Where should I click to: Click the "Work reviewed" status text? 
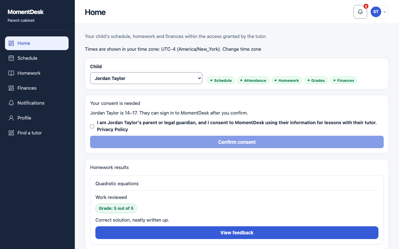pos(111,197)
